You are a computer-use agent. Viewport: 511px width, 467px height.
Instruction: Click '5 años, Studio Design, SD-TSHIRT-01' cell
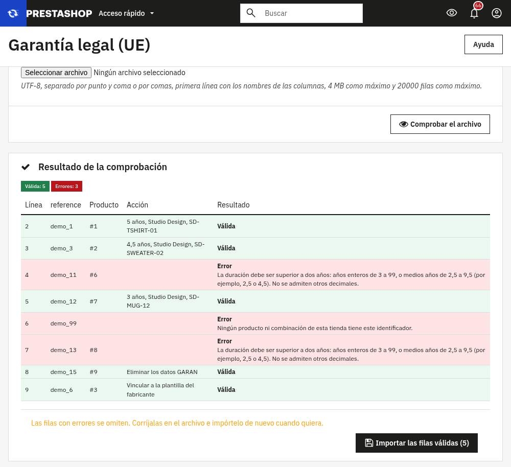pos(163,226)
